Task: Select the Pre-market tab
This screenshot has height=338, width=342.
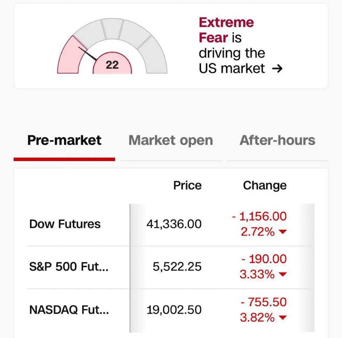Action: (64, 141)
